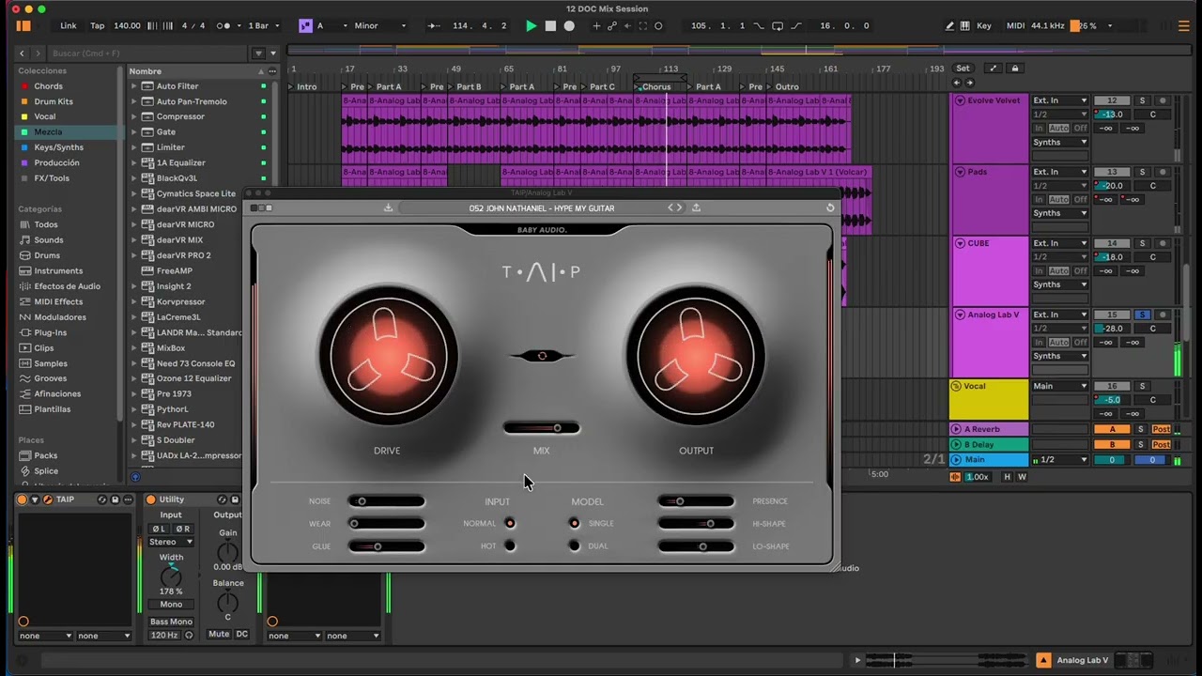Select DUAL model in TAIP
This screenshot has height=676, width=1202.
(575, 545)
